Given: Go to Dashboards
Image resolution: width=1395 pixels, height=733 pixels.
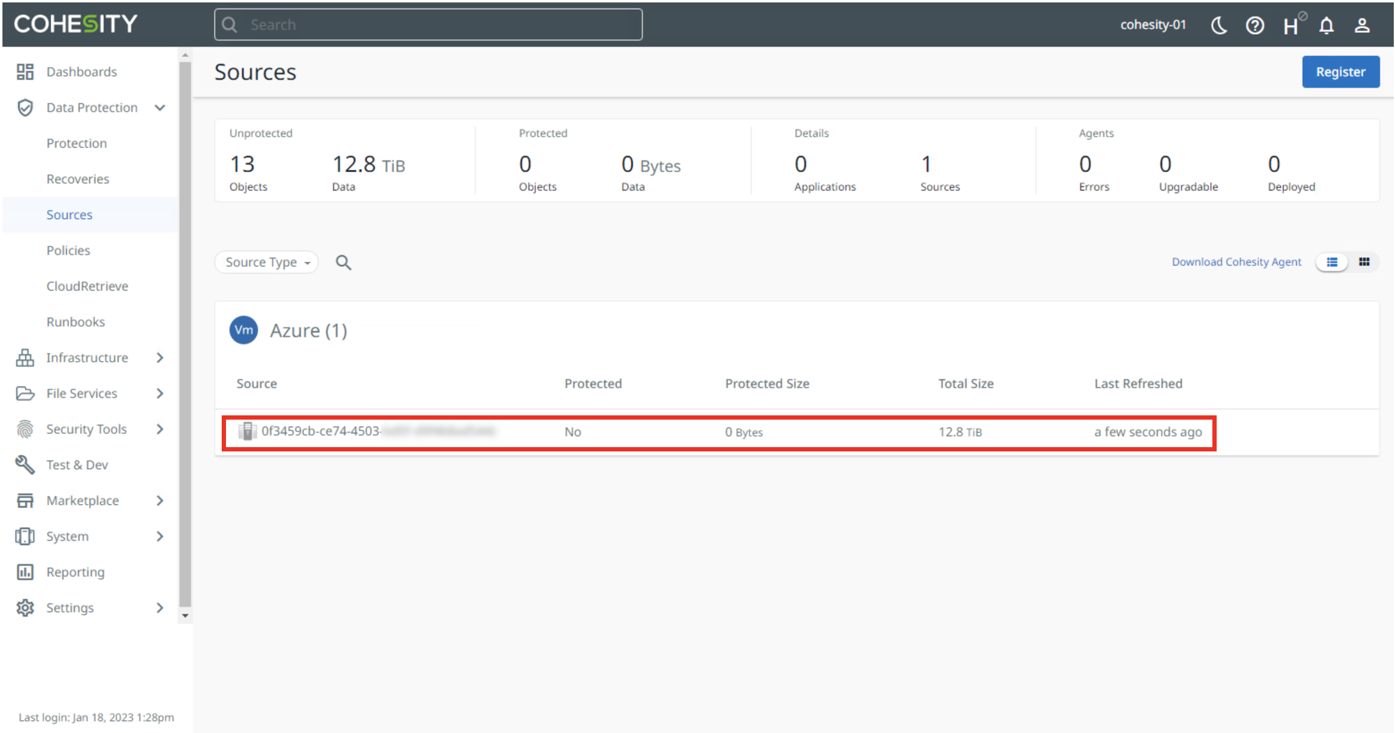Looking at the screenshot, I should [81, 71].
